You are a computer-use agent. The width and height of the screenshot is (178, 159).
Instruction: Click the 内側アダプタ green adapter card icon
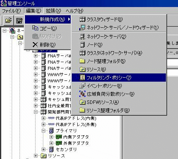(59, 137)
